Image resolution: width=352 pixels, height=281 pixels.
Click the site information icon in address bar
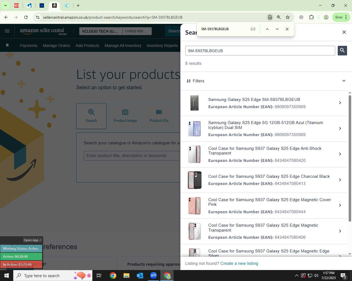click(x=38, y=17)
